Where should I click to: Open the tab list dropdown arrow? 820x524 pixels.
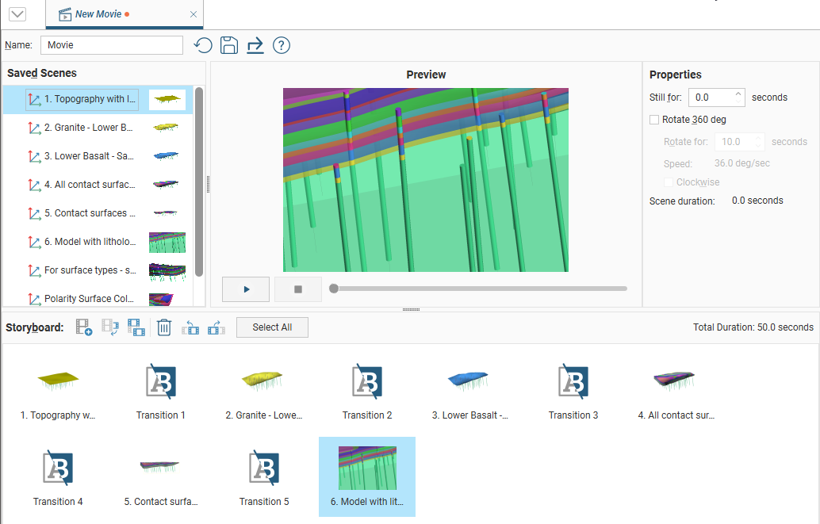16,14
